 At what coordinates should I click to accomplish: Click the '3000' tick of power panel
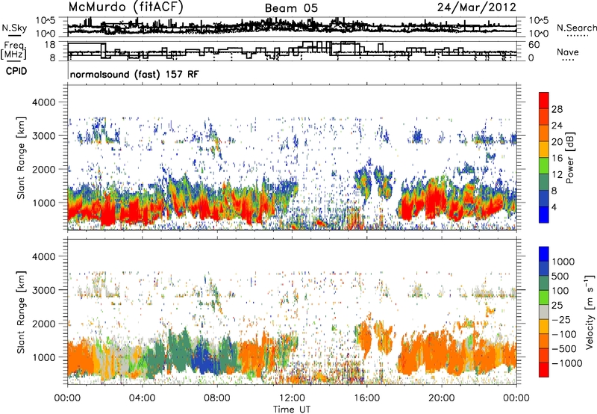pyautogui.click(x=43, y=136)
